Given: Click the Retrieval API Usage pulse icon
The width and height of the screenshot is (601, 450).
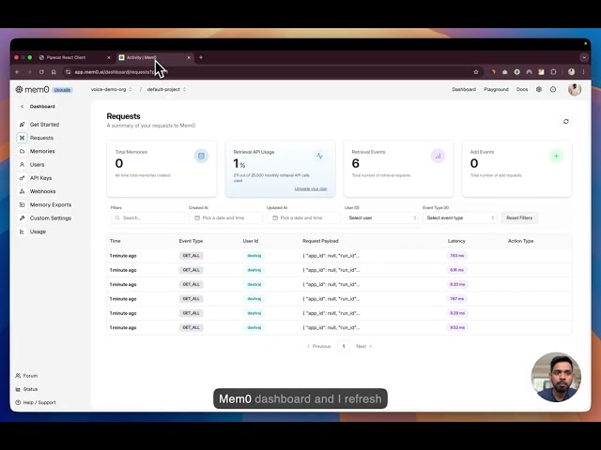Looking at the screenshot, I should coord(319,156).
